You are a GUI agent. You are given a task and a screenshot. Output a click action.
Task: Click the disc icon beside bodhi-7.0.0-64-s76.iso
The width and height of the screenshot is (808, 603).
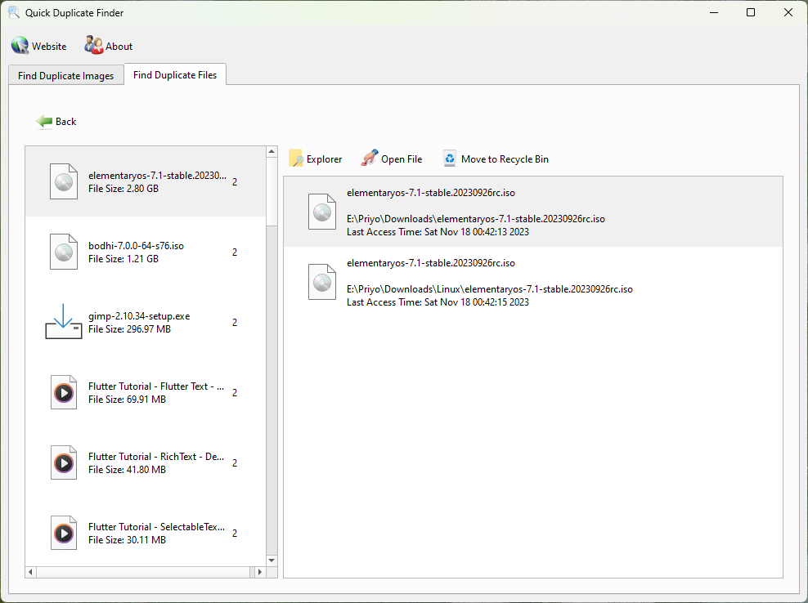64,252
